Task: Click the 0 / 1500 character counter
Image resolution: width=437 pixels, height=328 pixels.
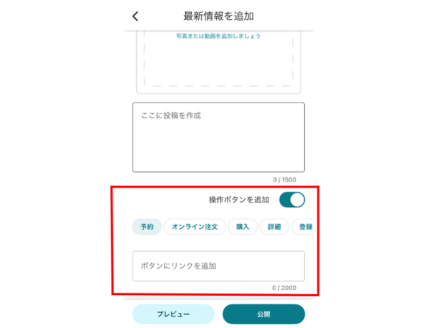Action: tap(285, 180)
